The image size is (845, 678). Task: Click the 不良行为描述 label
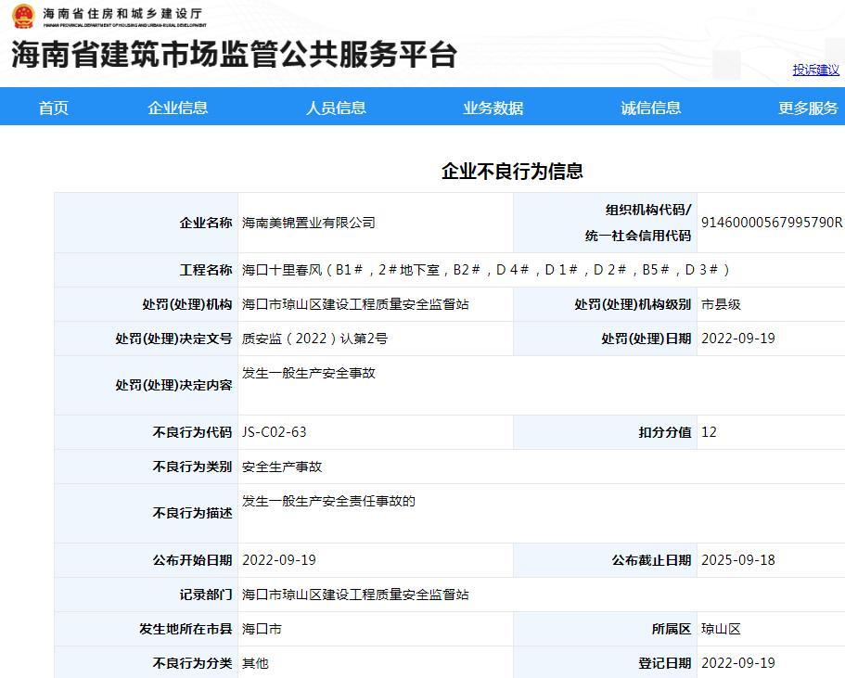[192, 513]
